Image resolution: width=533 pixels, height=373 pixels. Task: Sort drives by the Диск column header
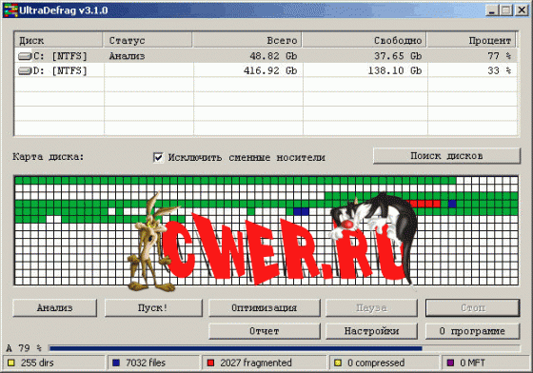click(58, 40)
